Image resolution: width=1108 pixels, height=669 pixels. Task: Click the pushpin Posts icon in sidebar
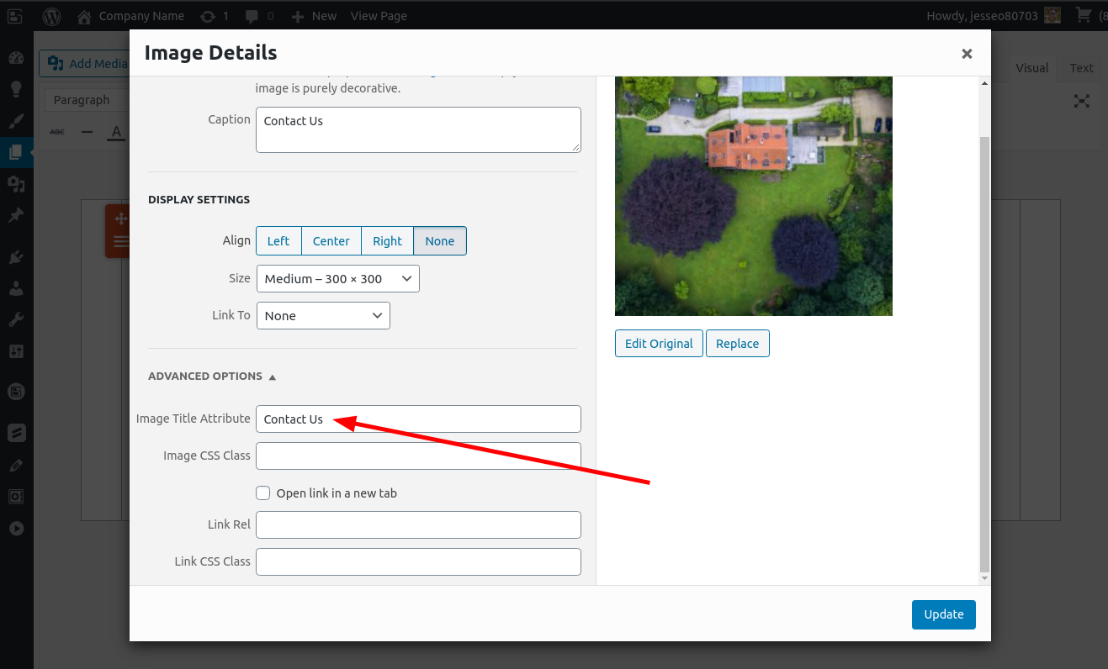click(x=16, y=215)
